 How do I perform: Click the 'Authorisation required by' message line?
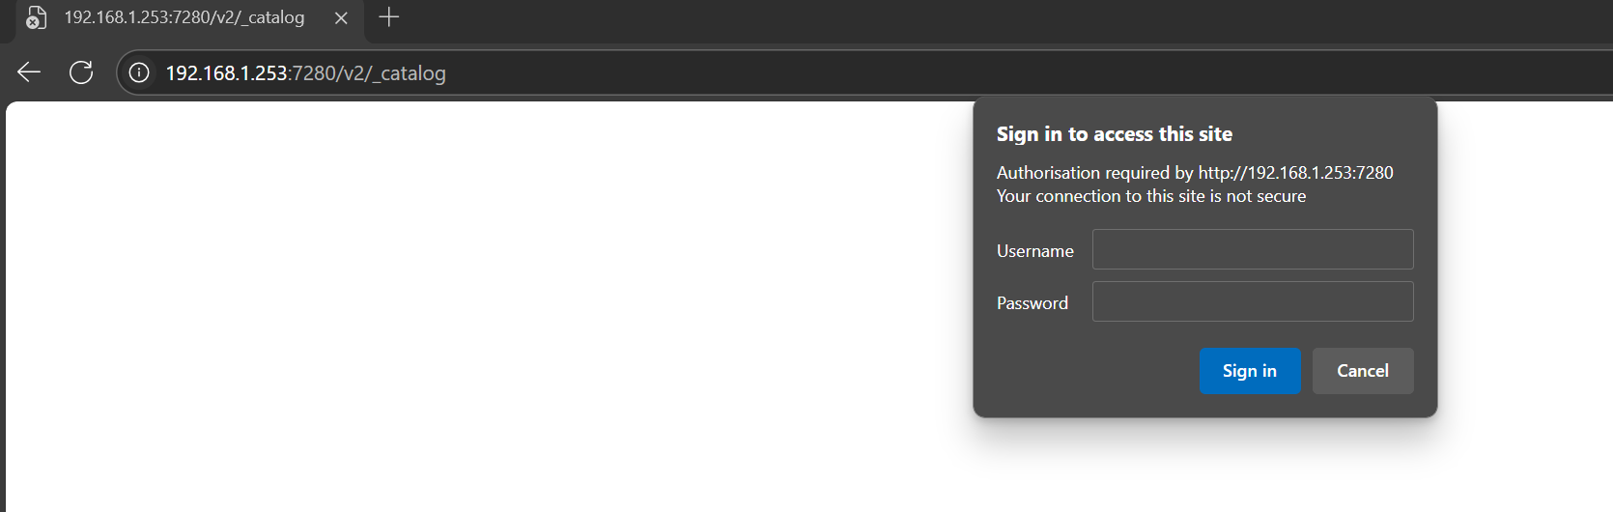[1195, 173]
